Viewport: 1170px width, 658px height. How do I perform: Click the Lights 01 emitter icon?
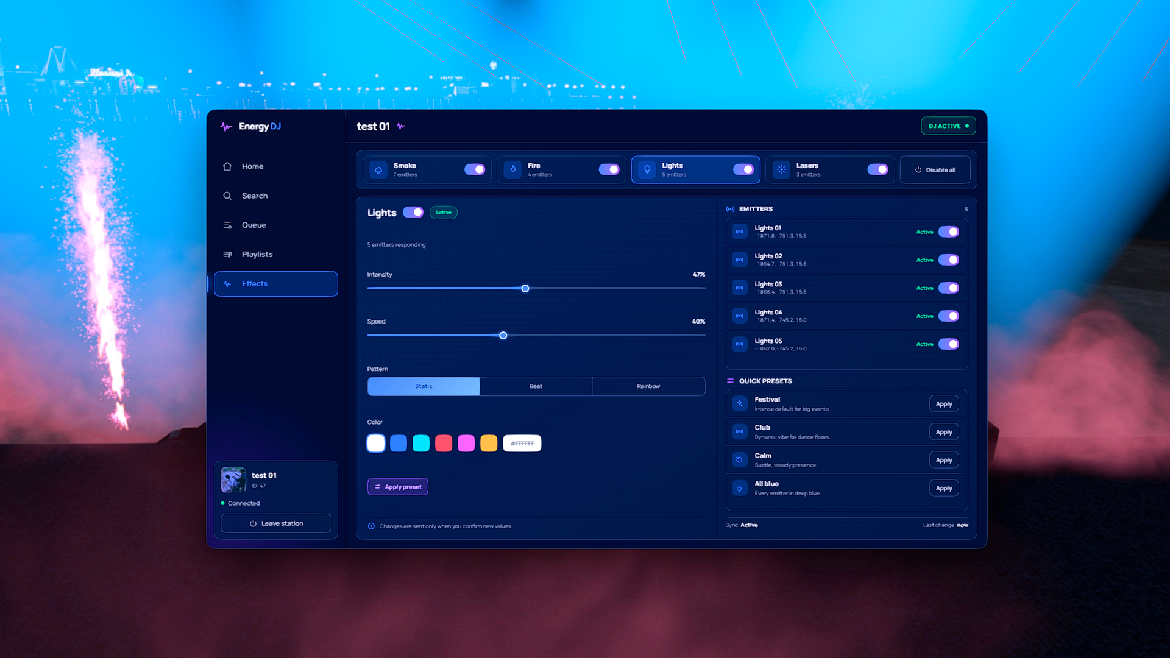pyautogui.click(x=740, y=232)
